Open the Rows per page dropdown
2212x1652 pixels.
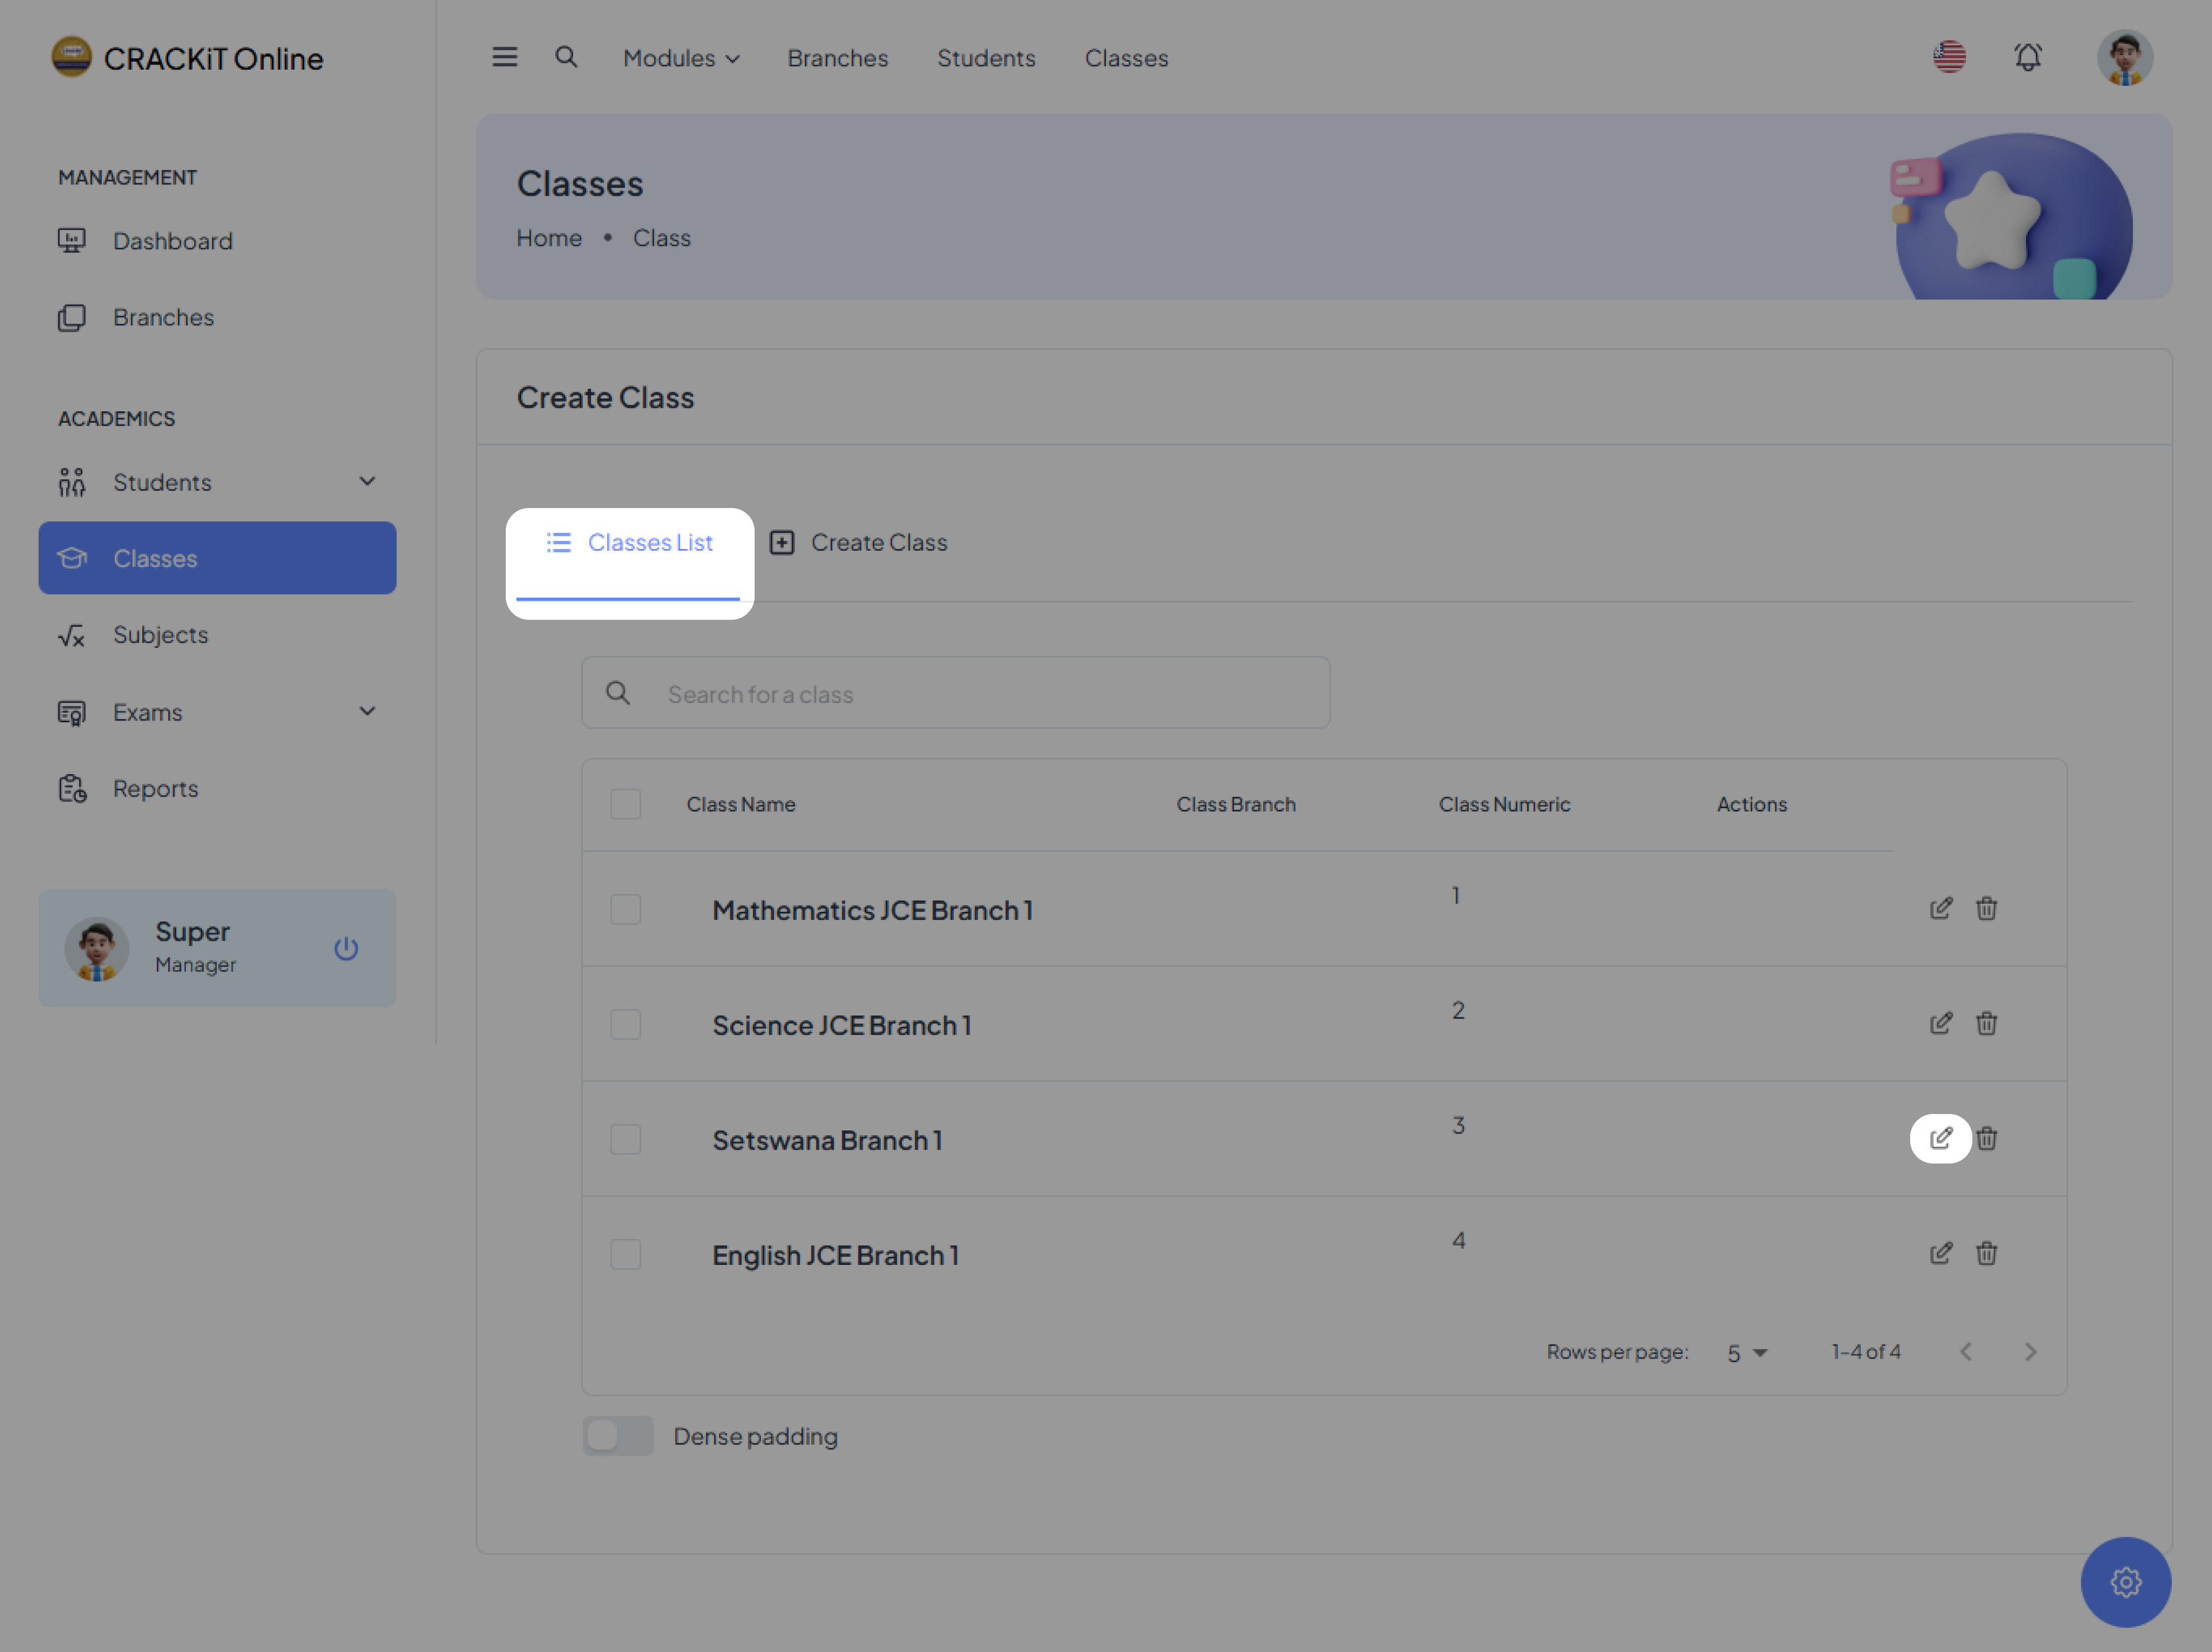(1746, 1353)
